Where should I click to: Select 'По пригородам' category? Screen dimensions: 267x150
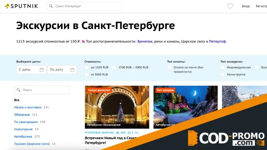[x=26, y=122]
